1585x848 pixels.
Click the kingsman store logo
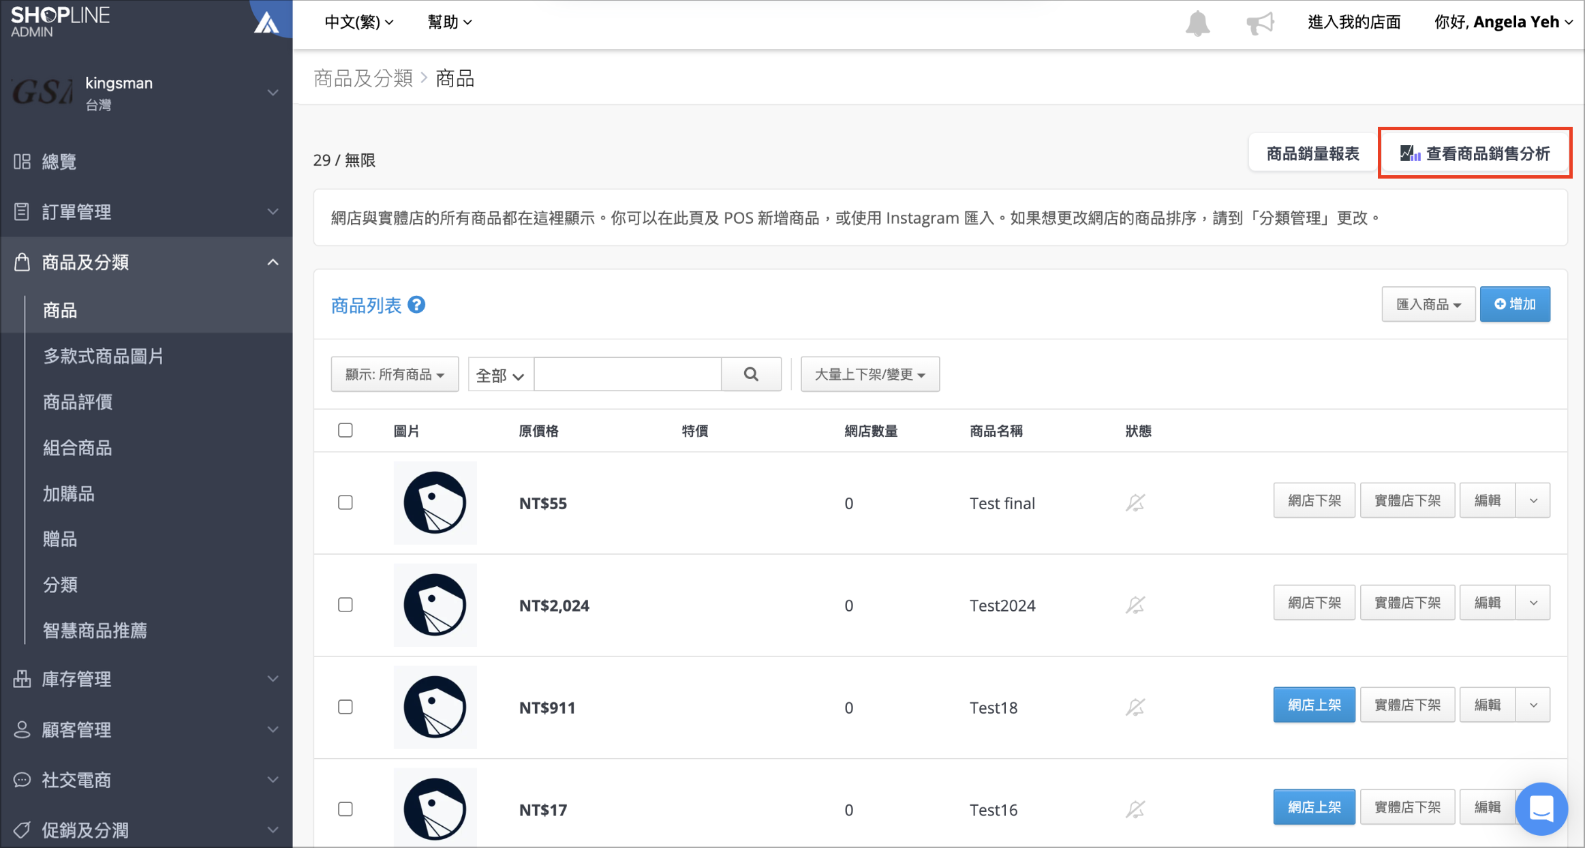pos(42,92)
